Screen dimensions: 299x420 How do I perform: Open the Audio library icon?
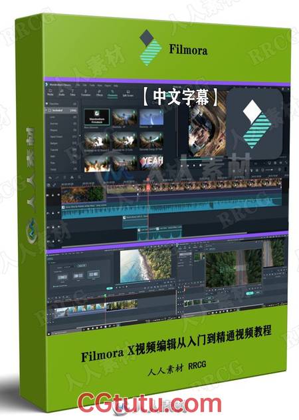(62, 93)
